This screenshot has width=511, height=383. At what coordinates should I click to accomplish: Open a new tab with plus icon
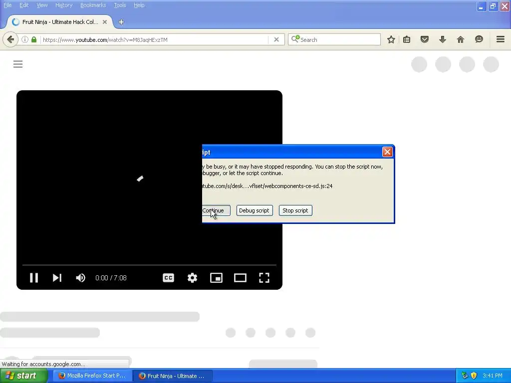(121, 22)
